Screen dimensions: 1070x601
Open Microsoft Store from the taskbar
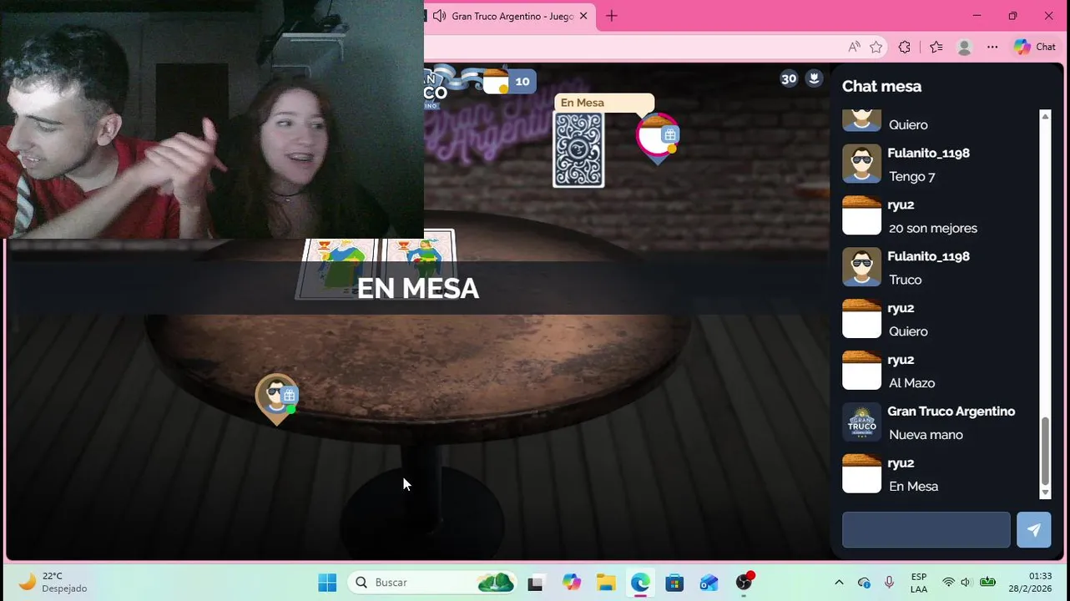[x=674, y=583]
